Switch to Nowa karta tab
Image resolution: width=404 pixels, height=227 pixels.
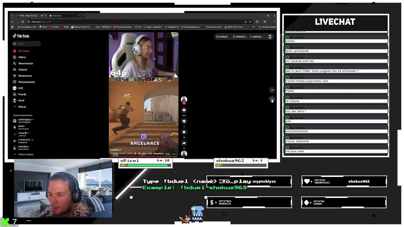point(65,15)
